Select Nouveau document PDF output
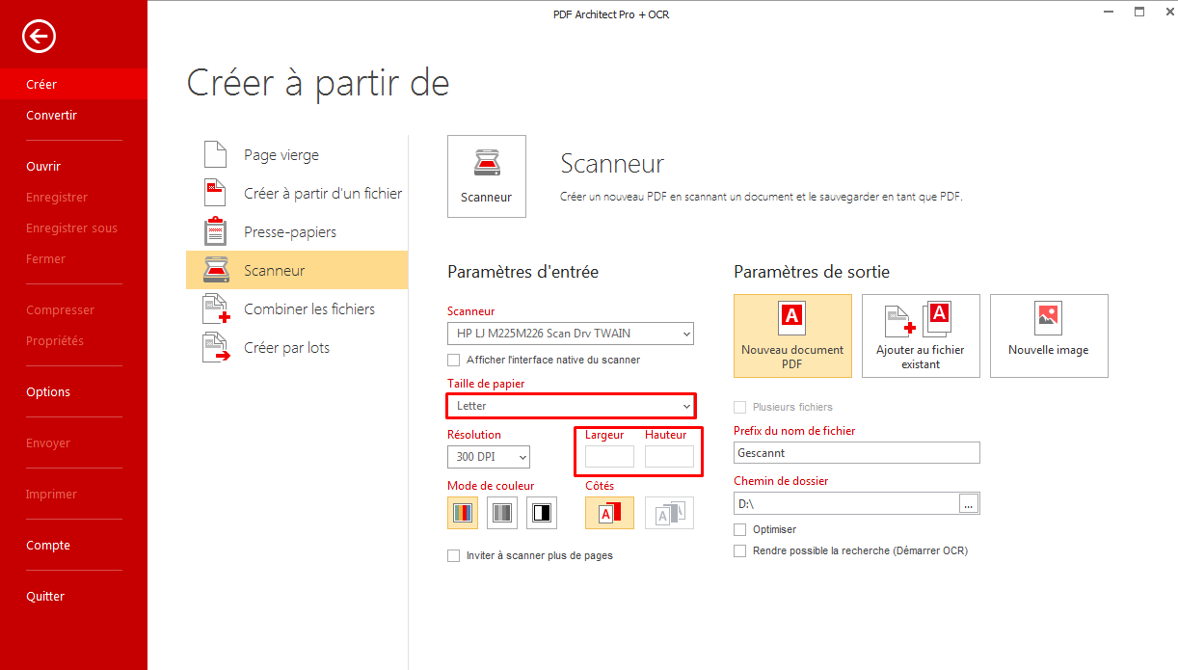Image resolution: width=1178 pixels, height=670 pixels. 792,335
